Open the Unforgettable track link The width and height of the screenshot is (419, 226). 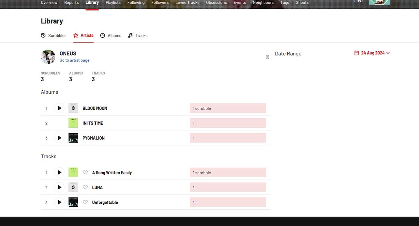[105, 202]
